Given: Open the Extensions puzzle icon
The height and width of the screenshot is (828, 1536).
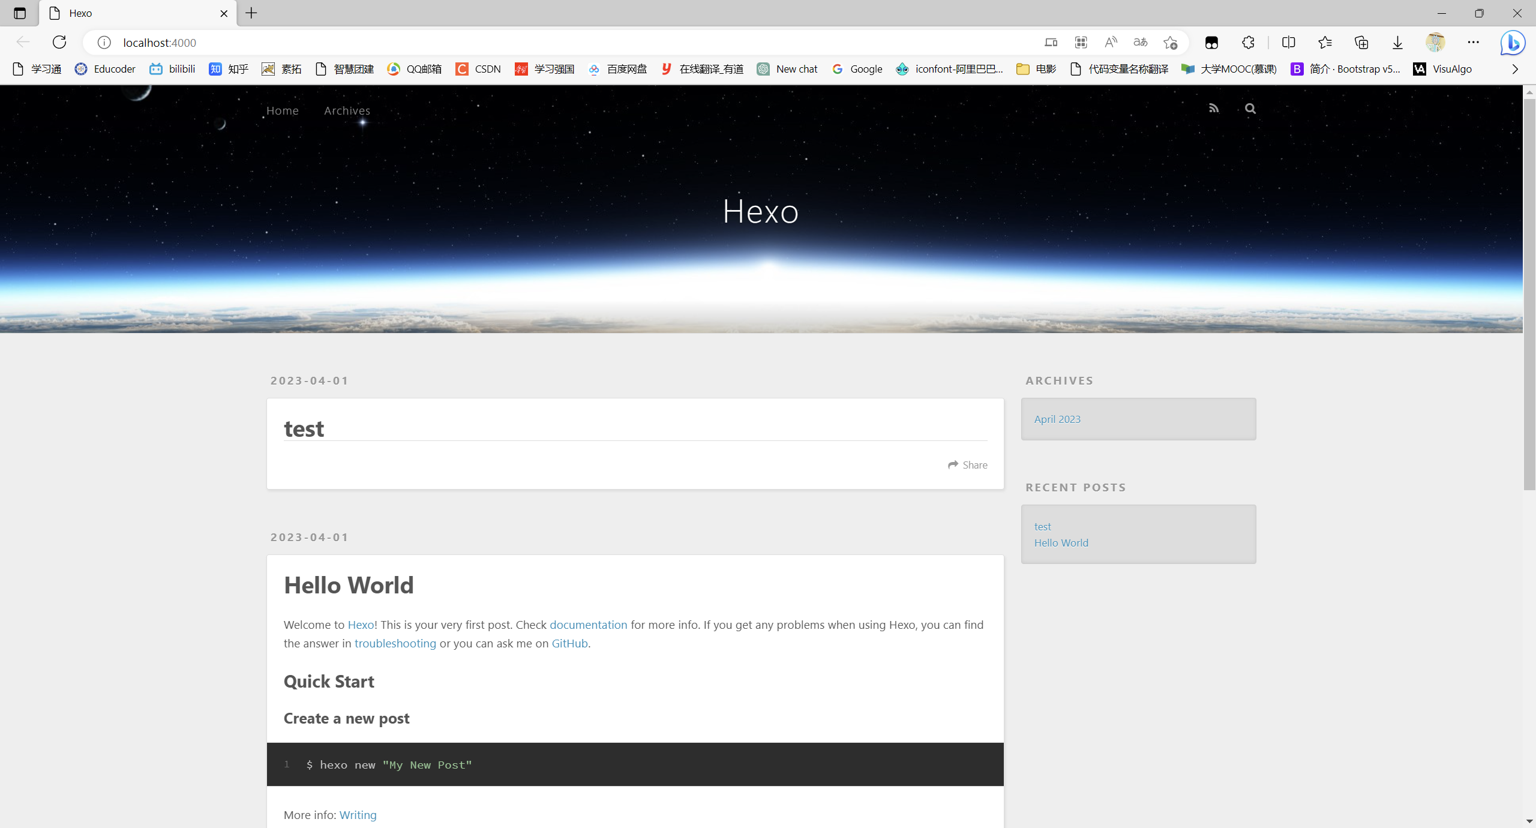Looking at the screenshot, I should [1249, 43].
